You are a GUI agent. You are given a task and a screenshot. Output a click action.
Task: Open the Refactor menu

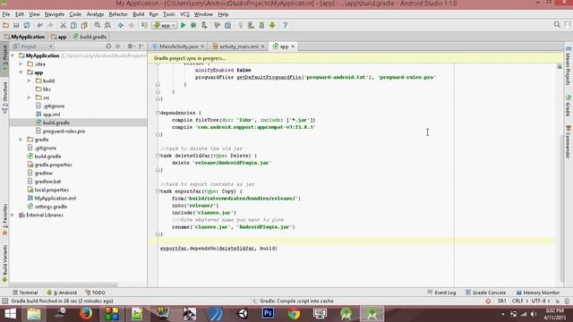(118, 14)
